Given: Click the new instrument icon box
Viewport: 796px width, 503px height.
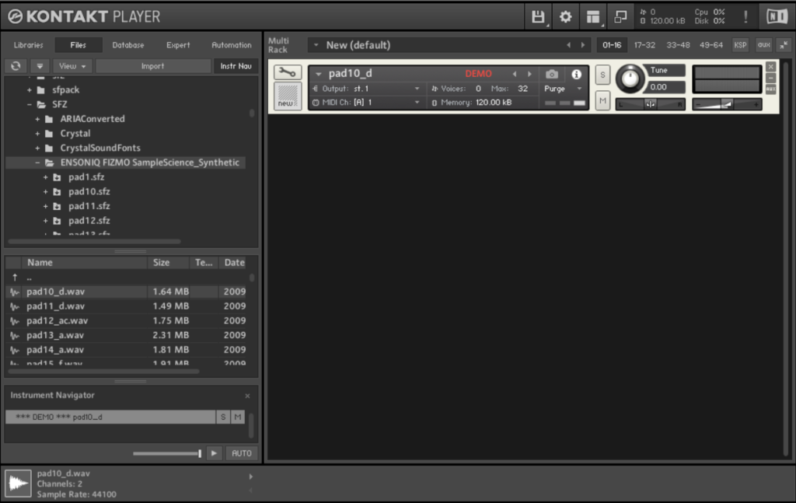Looking at the screenshot, I should click(x=288, y=96).
